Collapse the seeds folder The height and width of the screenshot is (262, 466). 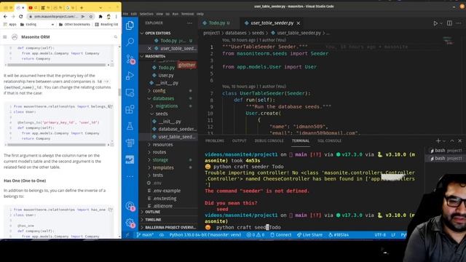pos(162,114)
